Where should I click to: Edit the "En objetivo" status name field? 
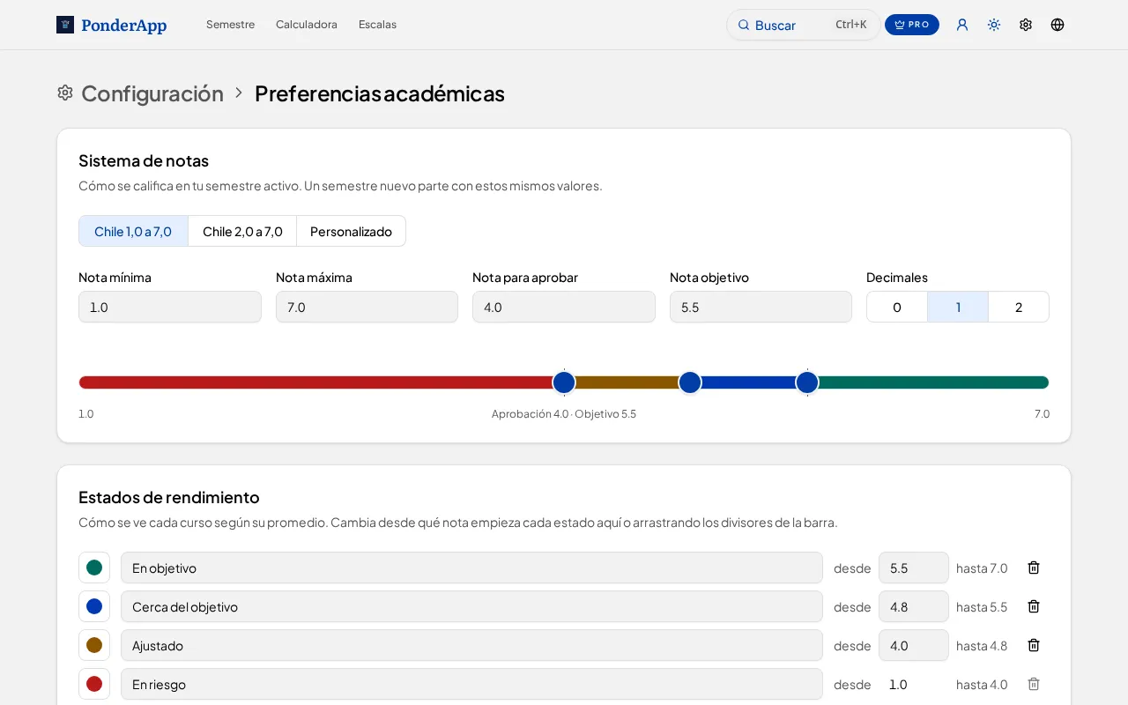click(x=471, y=568)
